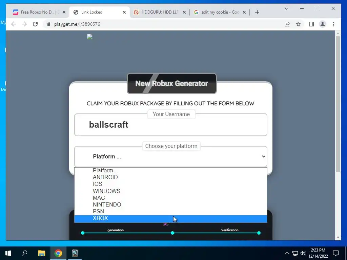
Task: Click the HDD tool taskbar icon
Action: pyautogui.click(x=75, y=253)
